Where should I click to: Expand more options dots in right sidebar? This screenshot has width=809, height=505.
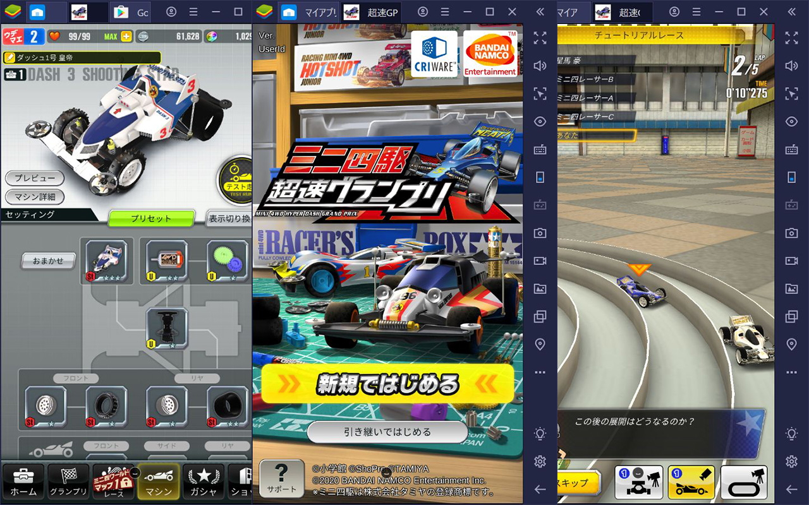[791, 372]
